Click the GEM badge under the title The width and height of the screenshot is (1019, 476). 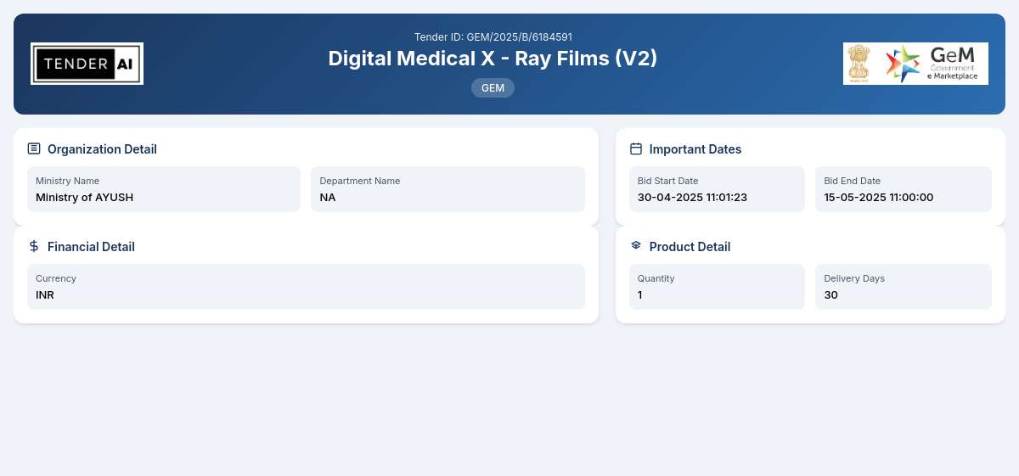coord(493,87)
